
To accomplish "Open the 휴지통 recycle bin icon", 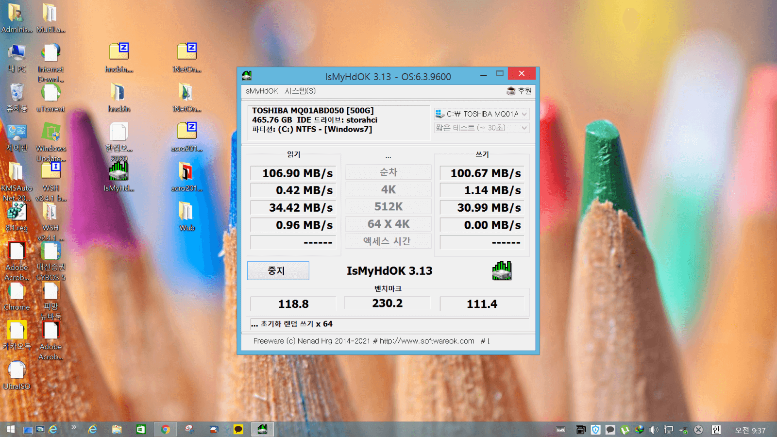I will (17, 98).
